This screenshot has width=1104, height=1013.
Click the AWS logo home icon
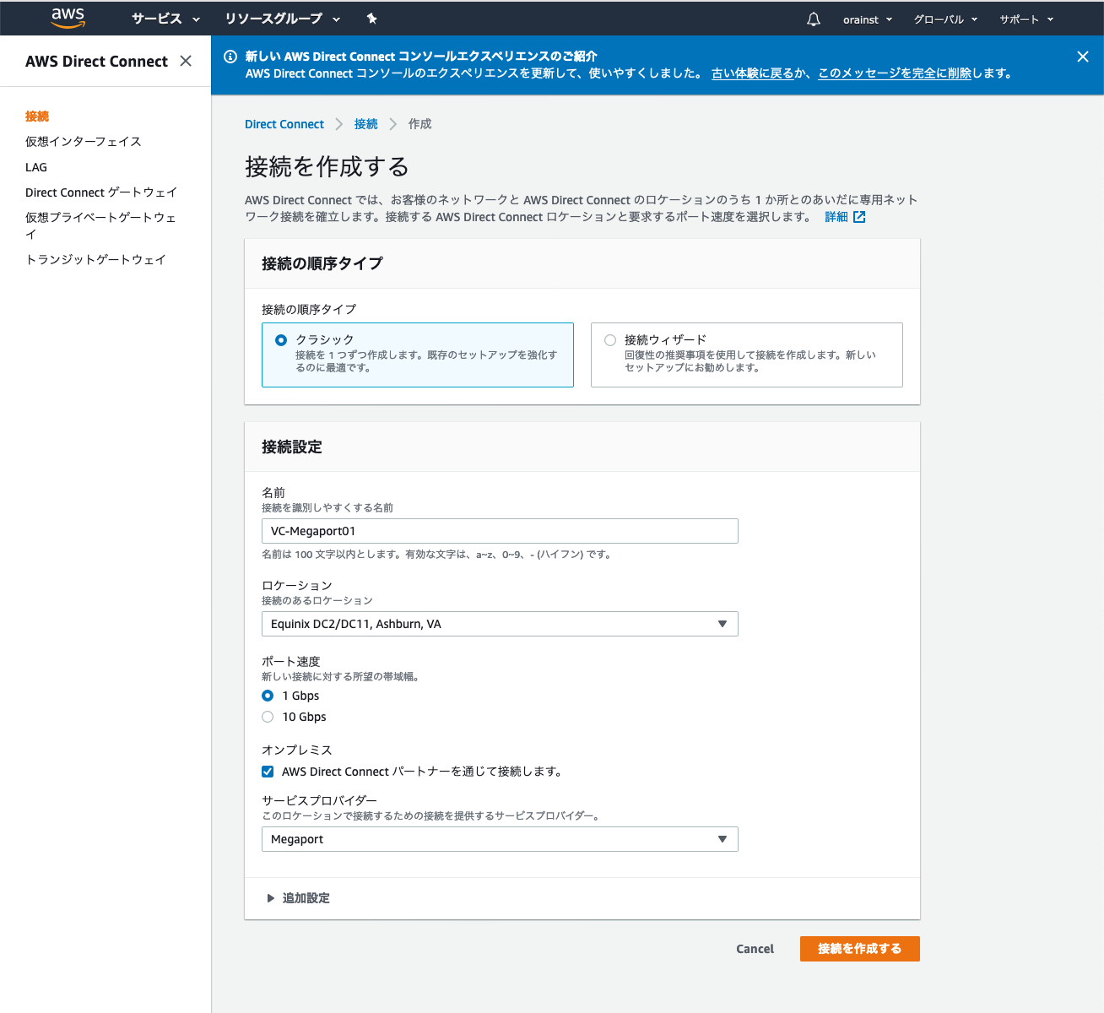pyautogui.click(x=68, y=18)
